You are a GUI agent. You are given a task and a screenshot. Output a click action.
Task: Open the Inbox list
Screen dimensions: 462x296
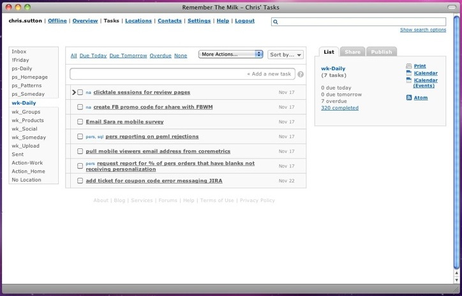tap(19, 51)
